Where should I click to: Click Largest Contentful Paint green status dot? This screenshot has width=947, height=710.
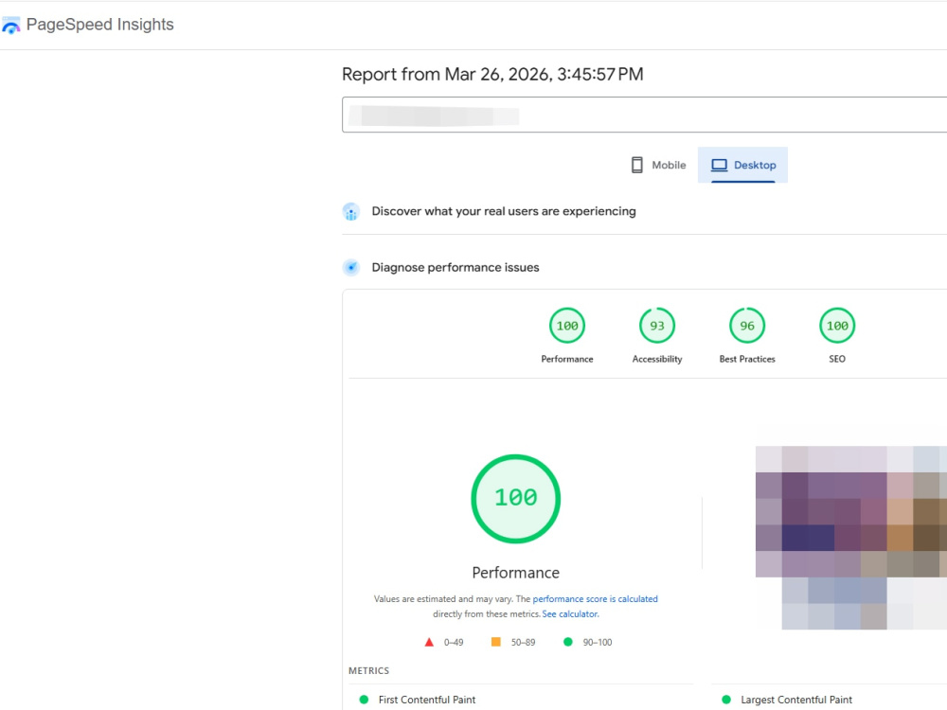(726, 700)
